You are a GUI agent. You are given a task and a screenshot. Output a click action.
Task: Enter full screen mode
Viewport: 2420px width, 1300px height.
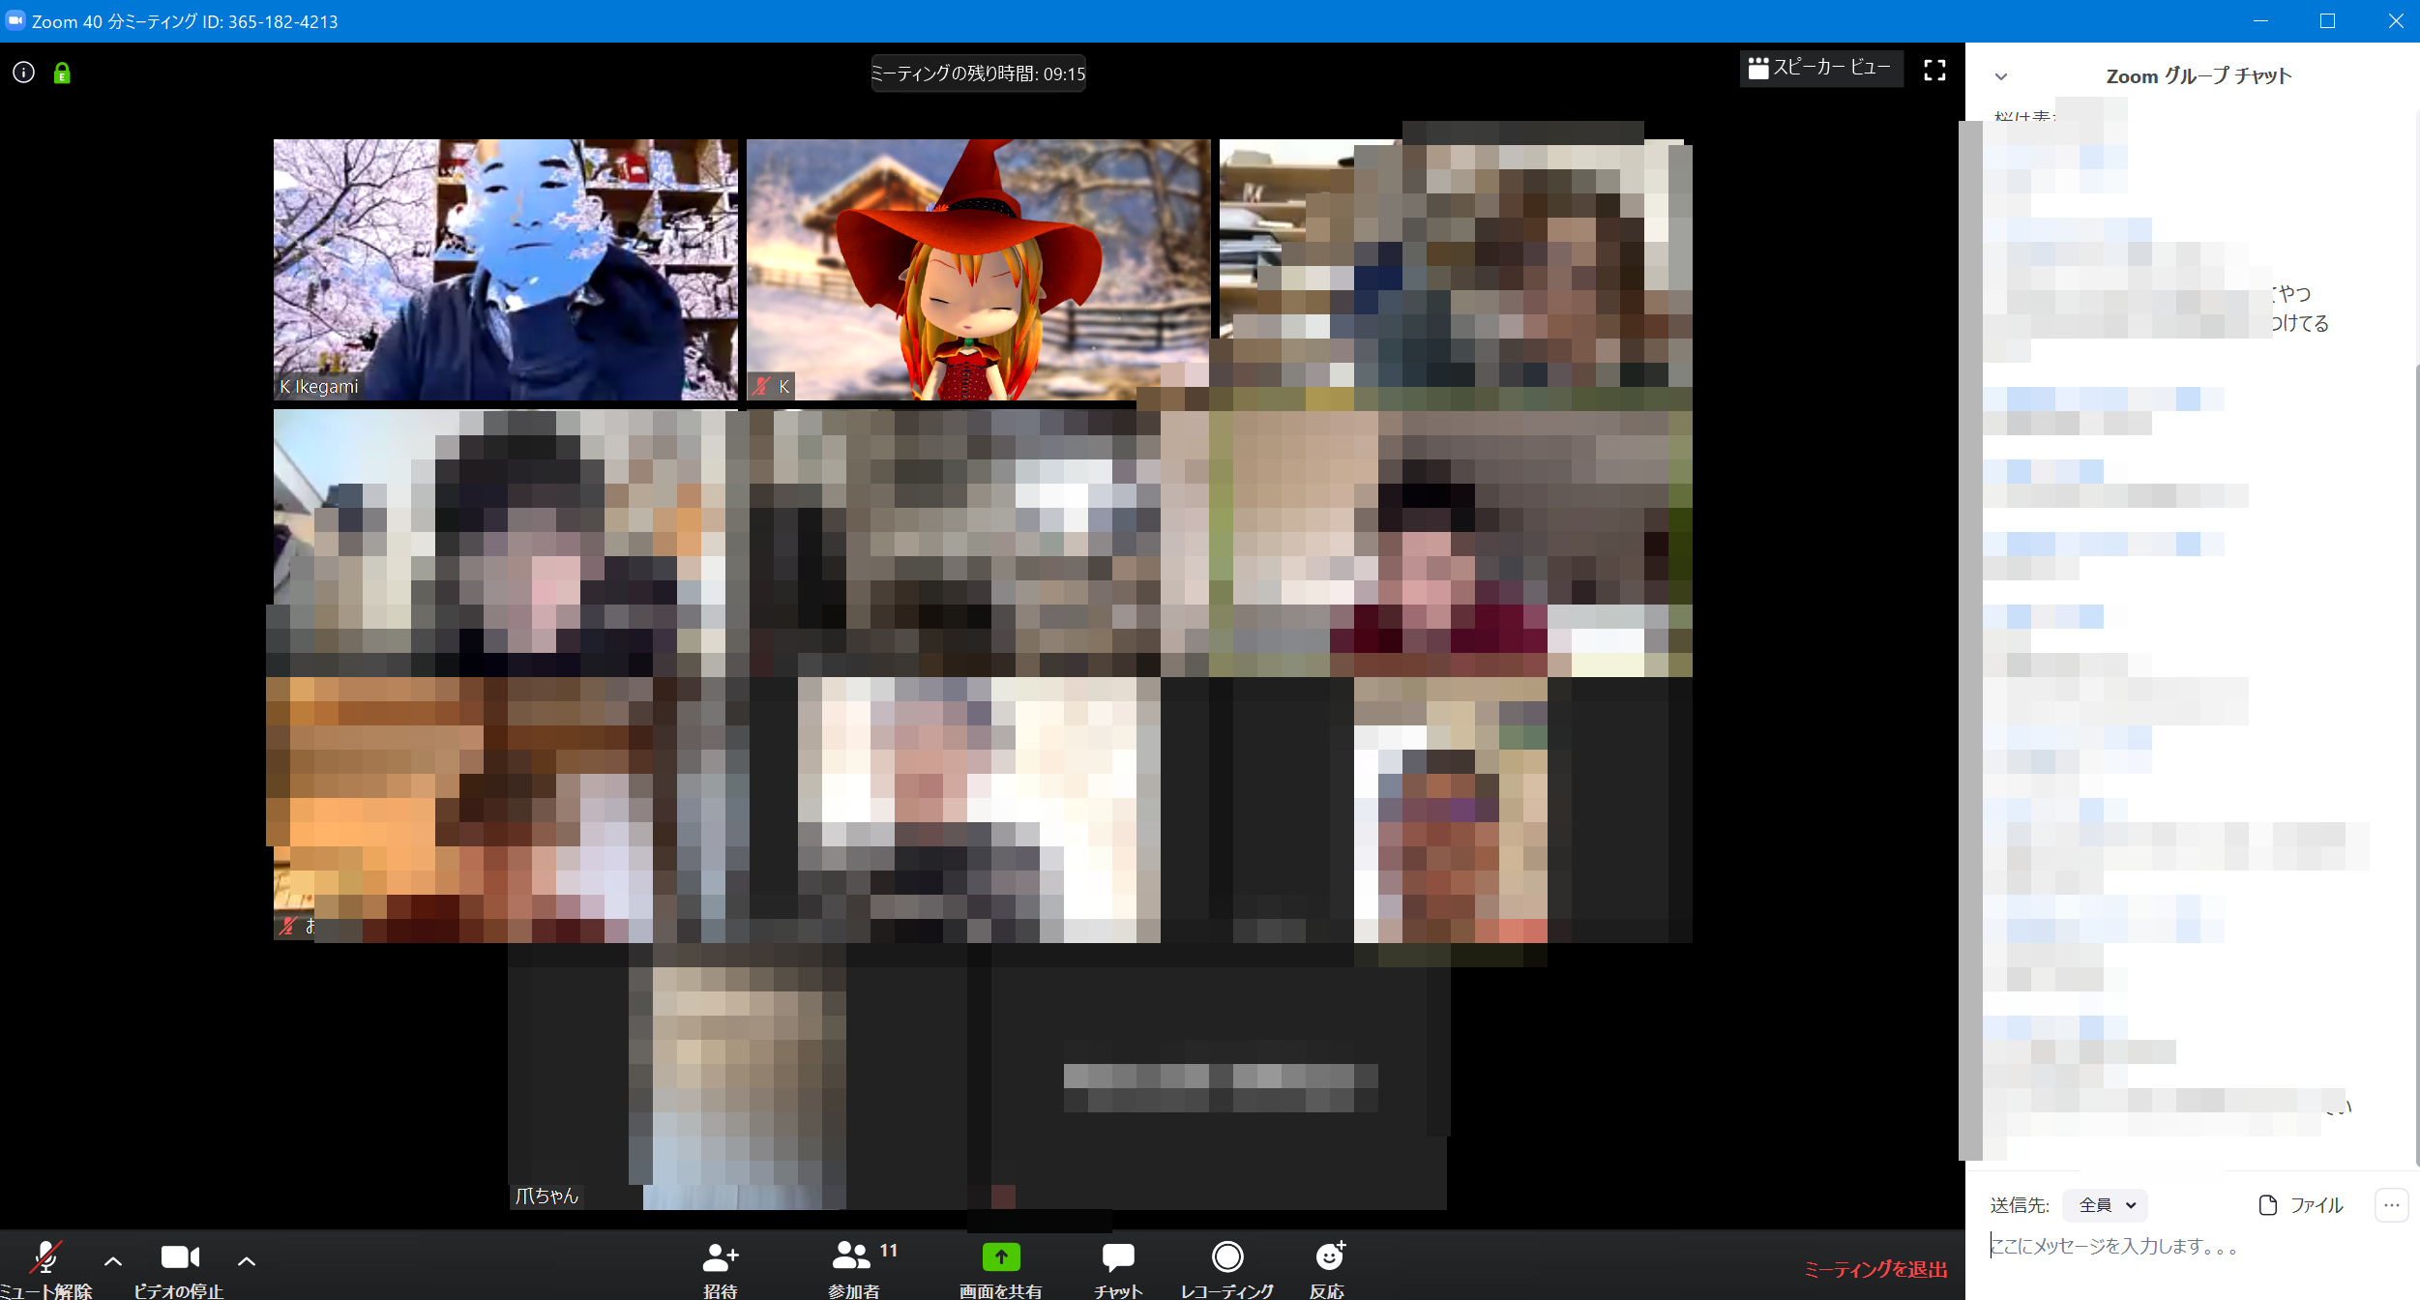click(x=1934, y=70)
